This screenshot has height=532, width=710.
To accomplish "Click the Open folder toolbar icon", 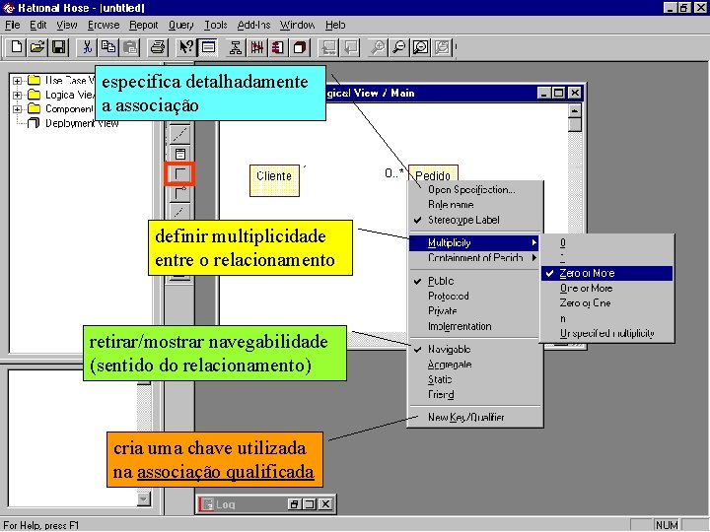I will 37,47.
